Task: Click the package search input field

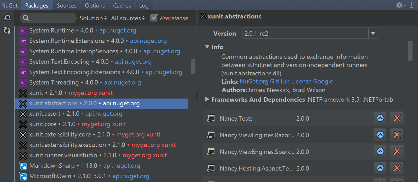Action: [48, 18]
